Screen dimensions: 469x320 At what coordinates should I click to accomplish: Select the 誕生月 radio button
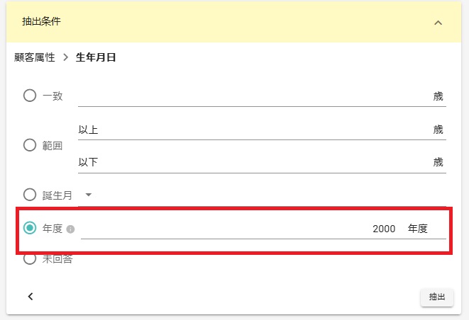(30, 195)
